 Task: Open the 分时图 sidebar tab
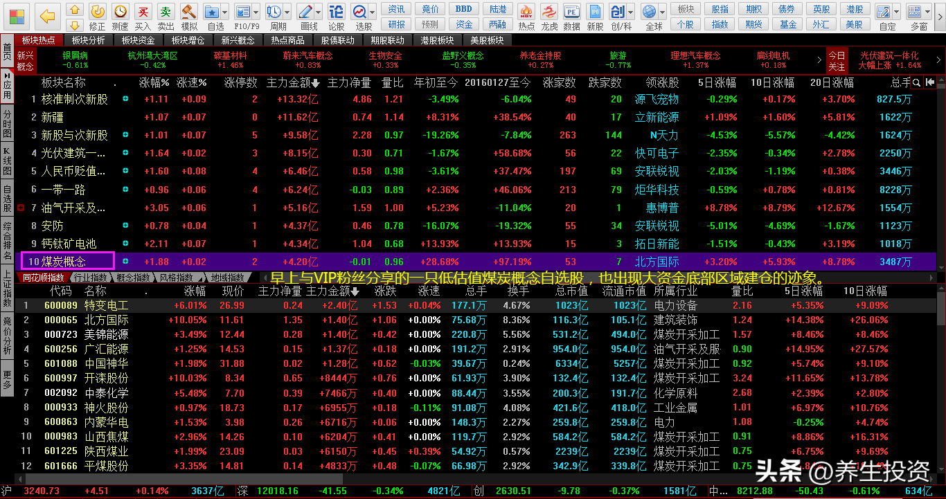[7, 124]
